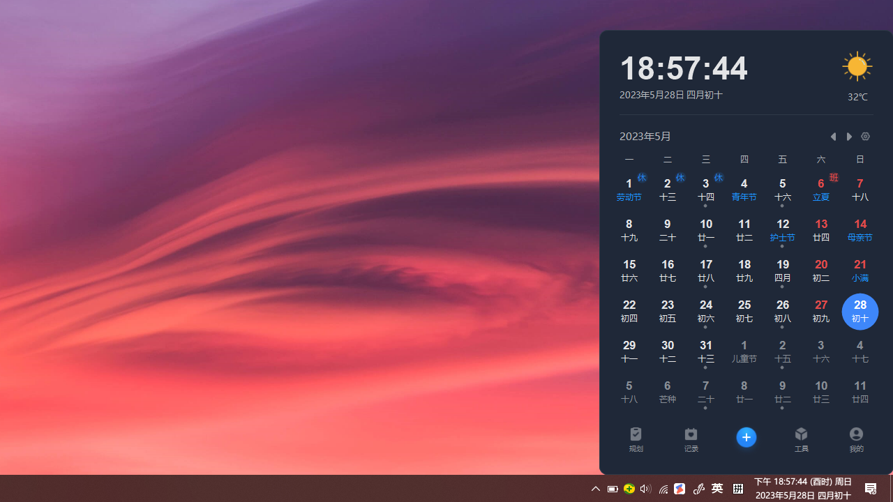Select today's date, May 28
This screenshot has width=893, height=502.
(x=860, y=311)
